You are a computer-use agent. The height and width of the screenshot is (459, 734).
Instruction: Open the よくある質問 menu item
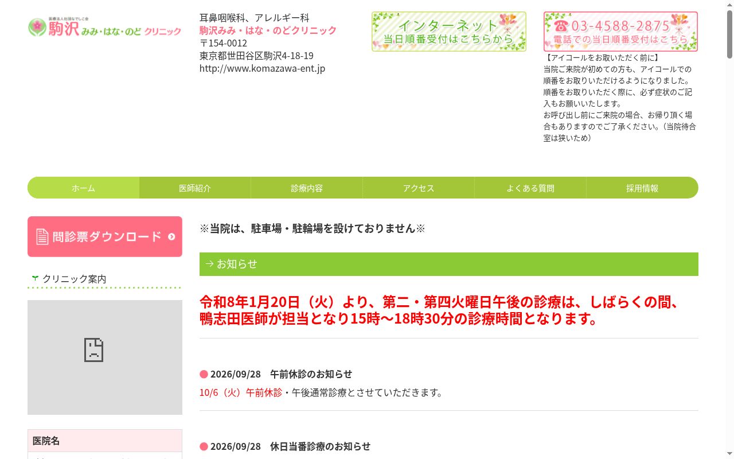pyautogui.click(x=530, y=188)
